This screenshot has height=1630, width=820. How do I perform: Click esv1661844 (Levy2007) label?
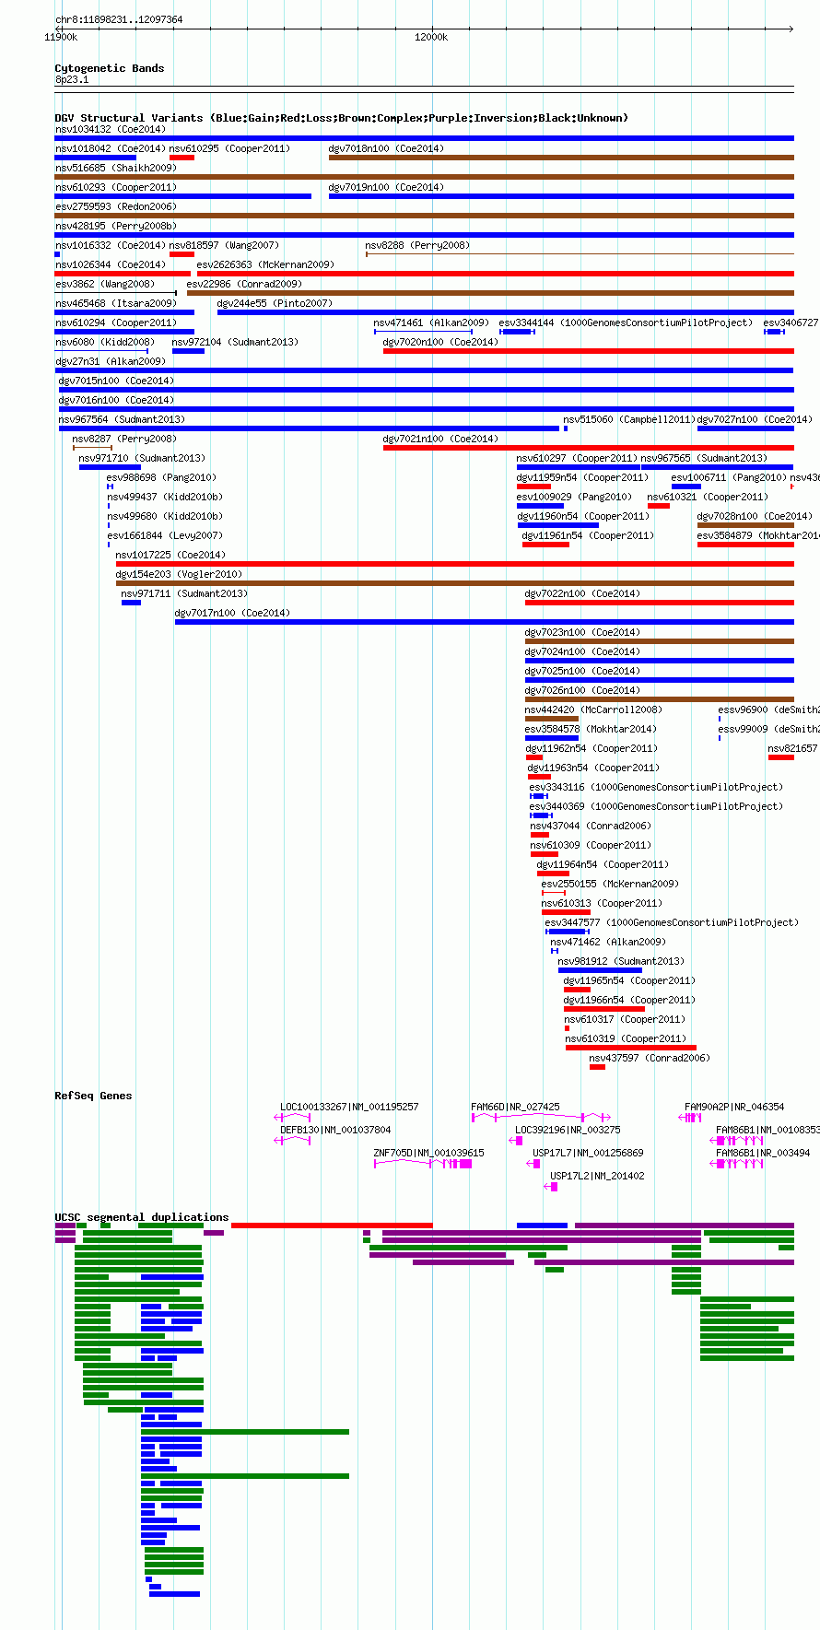165,535
